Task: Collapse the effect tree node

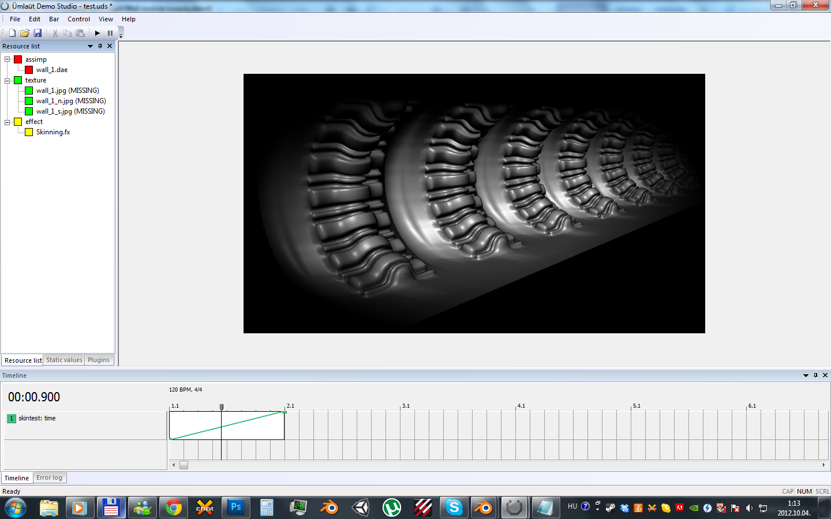Action: pyautogui.click(x=8, y=122)
